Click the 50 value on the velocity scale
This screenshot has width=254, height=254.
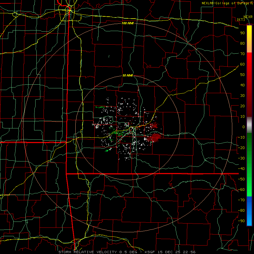point(242,75)
